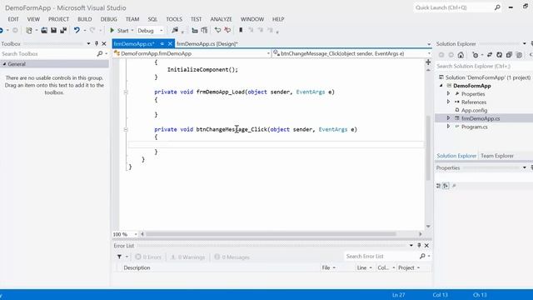
Task: Open the ANALYZE menu
Action: tap(221, 19)
